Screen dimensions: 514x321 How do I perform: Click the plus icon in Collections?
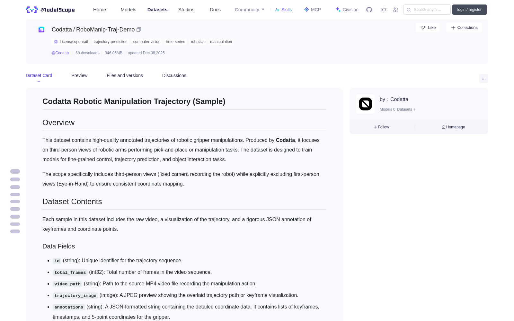453,28
